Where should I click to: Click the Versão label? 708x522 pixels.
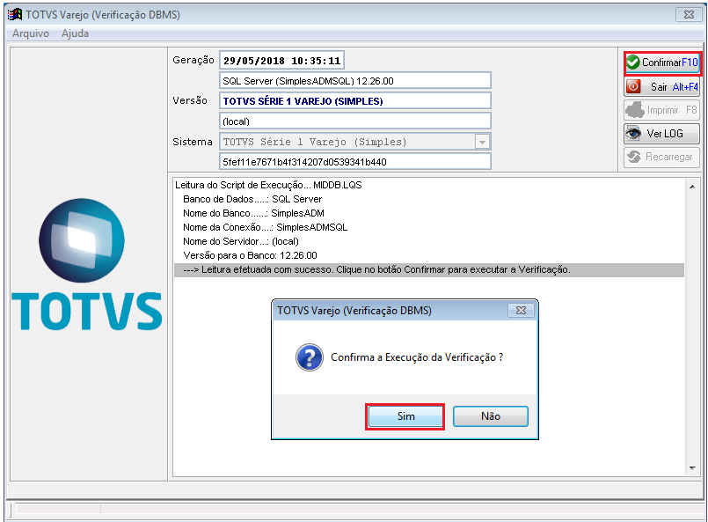190,100
